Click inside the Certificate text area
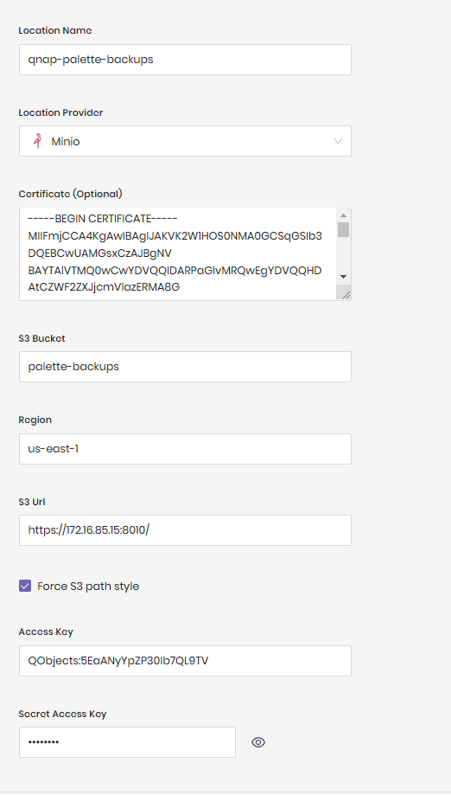Screen dimensions: 451x795 coord(178,253)
